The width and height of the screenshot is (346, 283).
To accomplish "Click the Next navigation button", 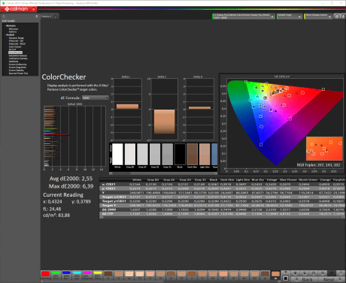I will click(x=331, y=279).
